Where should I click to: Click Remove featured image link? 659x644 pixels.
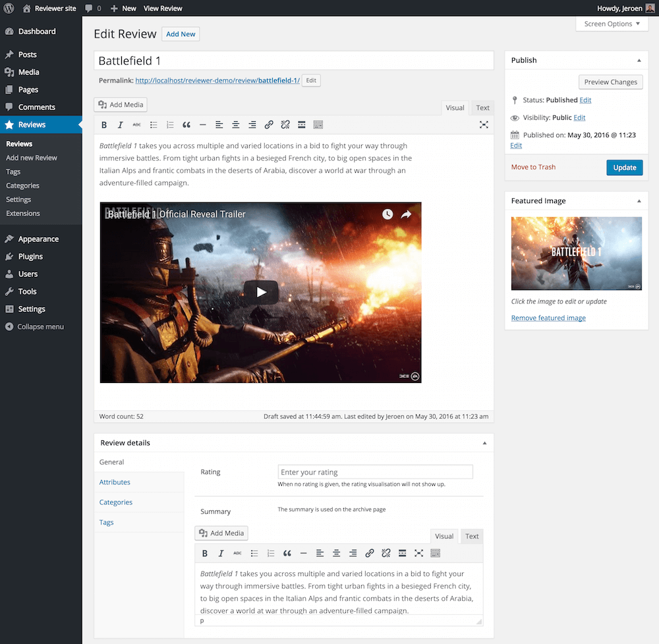(548, 318)
